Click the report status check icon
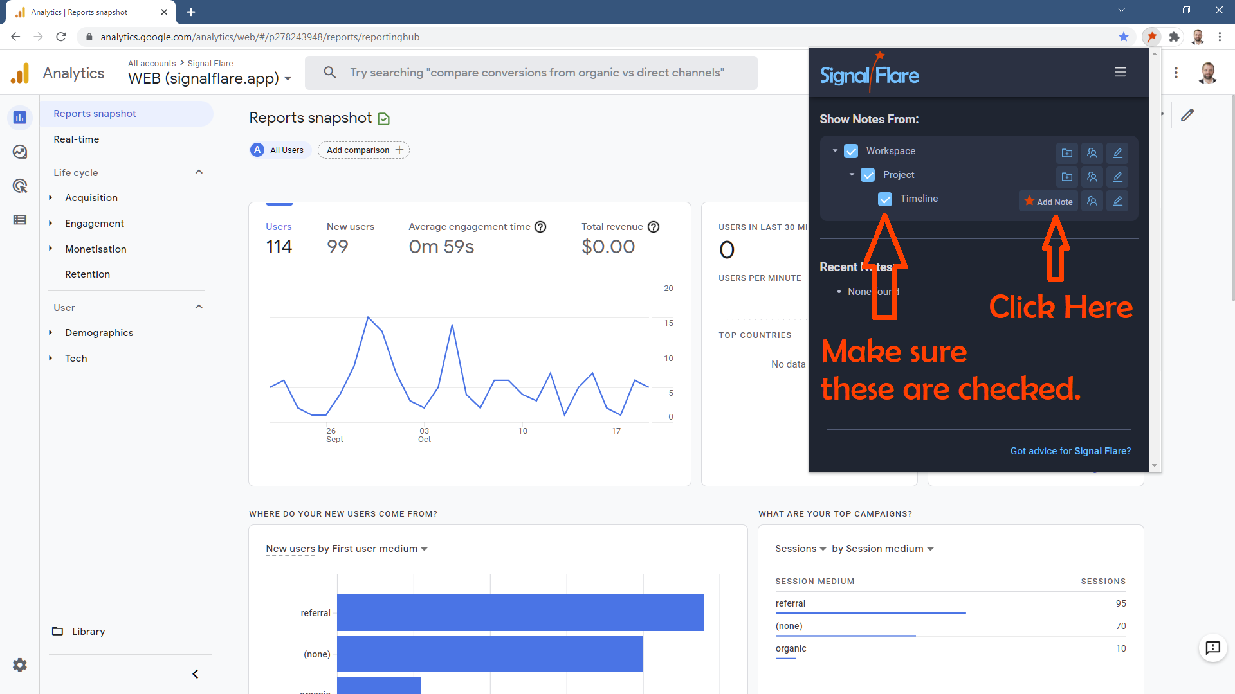Screen dimensions: 1235x694 [384, 119]
